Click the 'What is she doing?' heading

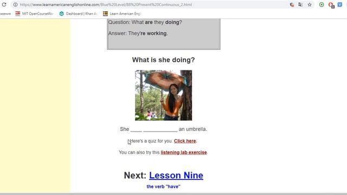tap(164, 60)
